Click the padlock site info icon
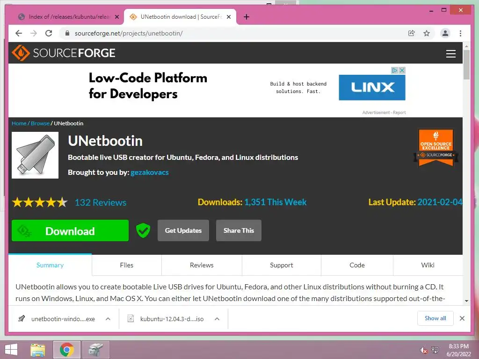This screenshot has width=479, height=359. (x=67, y=33)
